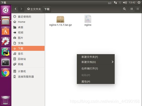The height and width of the screenshot is (106, 142).
Task: Click 连接到服务器 in the sidebar
Action: click(28, 77)
